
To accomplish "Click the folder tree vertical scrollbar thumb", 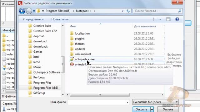I will tap(62, 64).
